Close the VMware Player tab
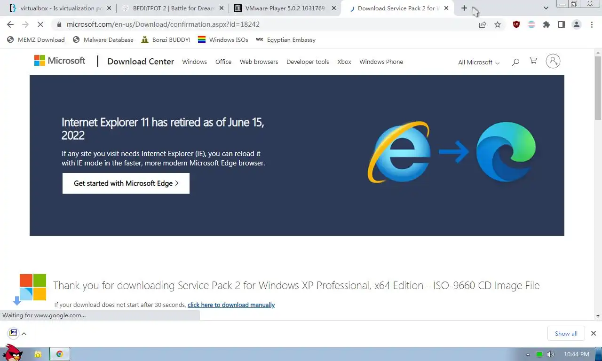Image resolution: width=602 pixels, height=361 pixels. [x=334, y=8]
